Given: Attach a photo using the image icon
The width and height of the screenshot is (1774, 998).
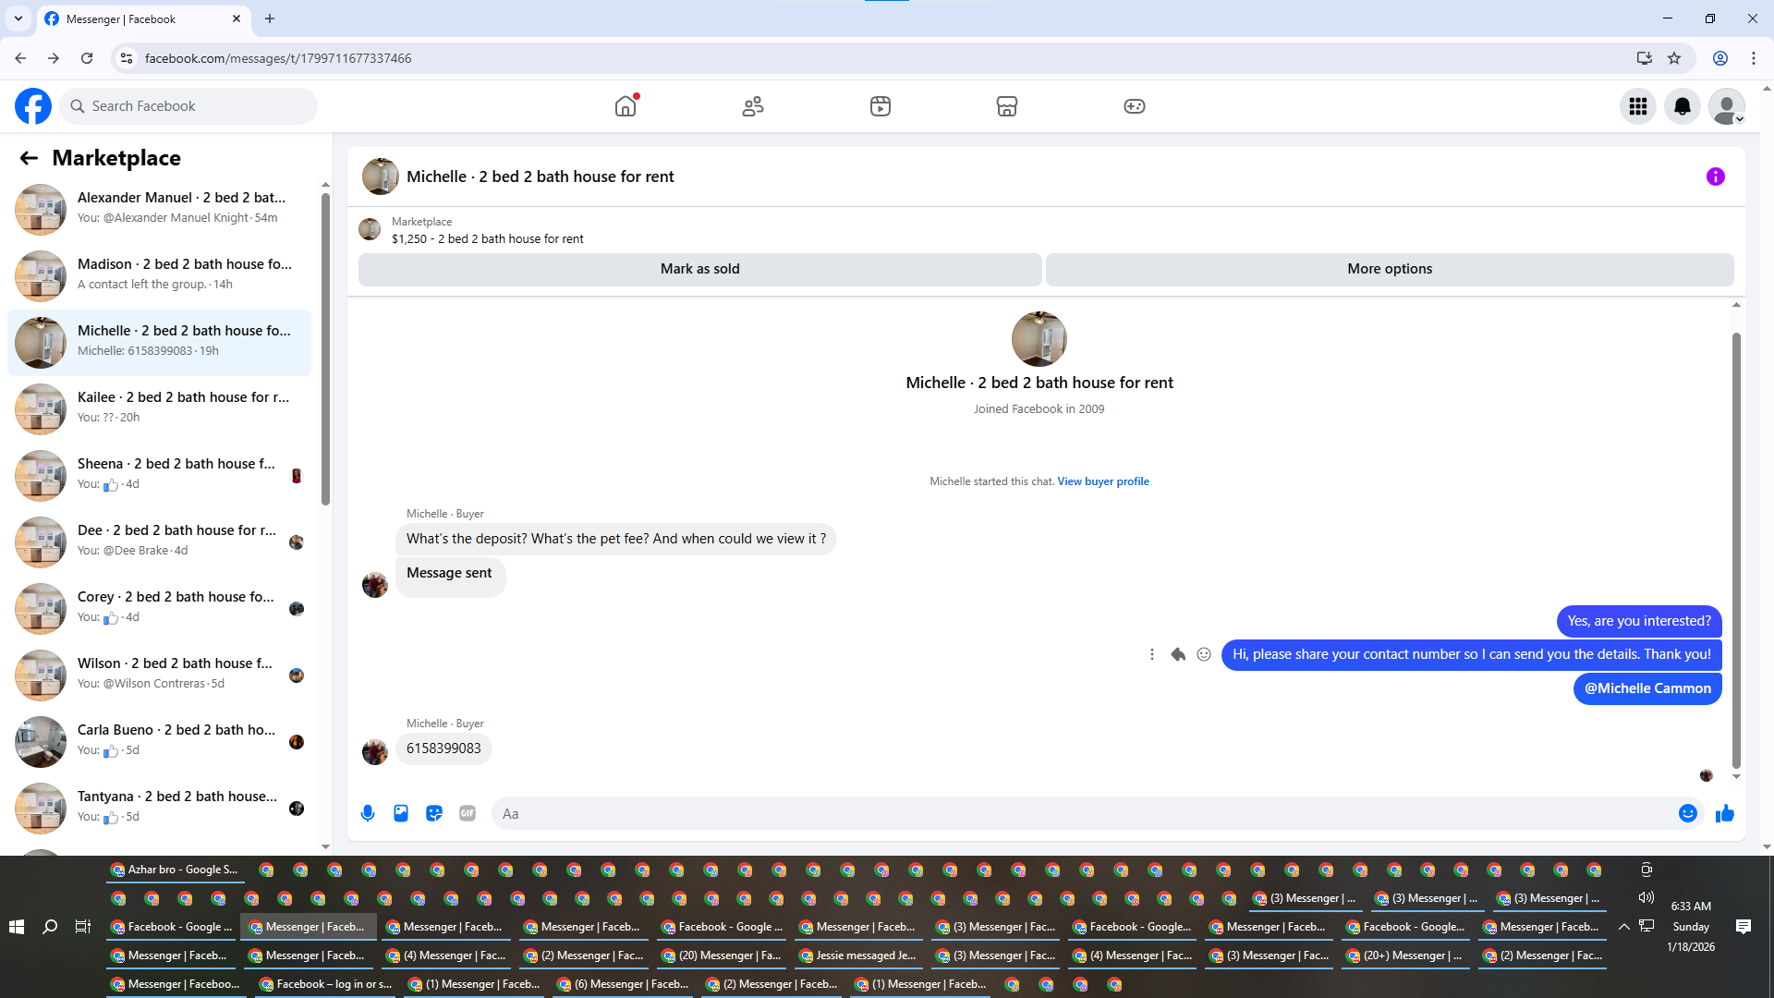Looking at the screenshot, I should [401, 813].
